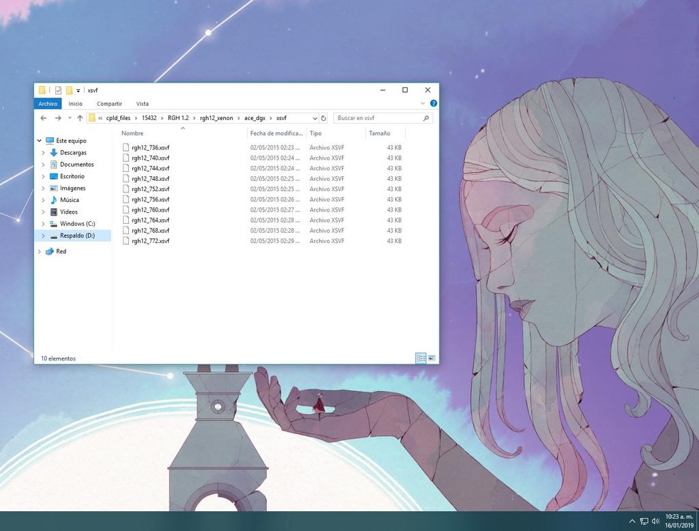The height and width of the screenshot is (531, 699).
Task: Click the New folder quick access icon
Action: [x=69, y=90]
